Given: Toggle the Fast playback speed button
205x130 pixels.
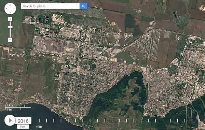Looking at the screenshot, I should 23,127.
